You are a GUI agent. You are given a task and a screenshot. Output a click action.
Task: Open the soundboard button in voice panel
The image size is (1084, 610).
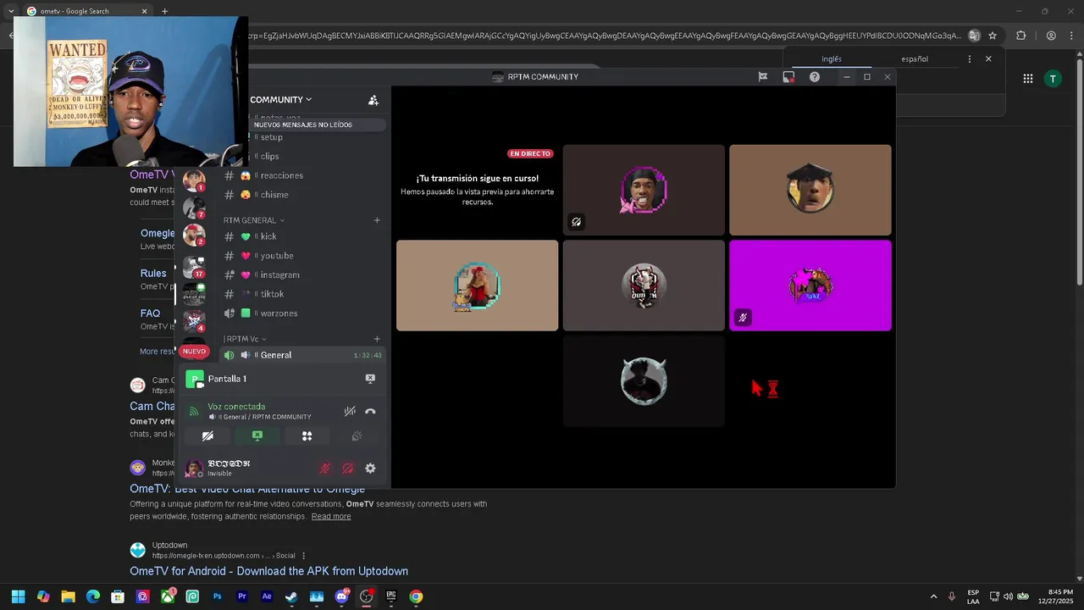pos(357,435)
